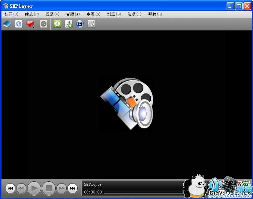Open the 播放(P) menu

click(32, 14)
